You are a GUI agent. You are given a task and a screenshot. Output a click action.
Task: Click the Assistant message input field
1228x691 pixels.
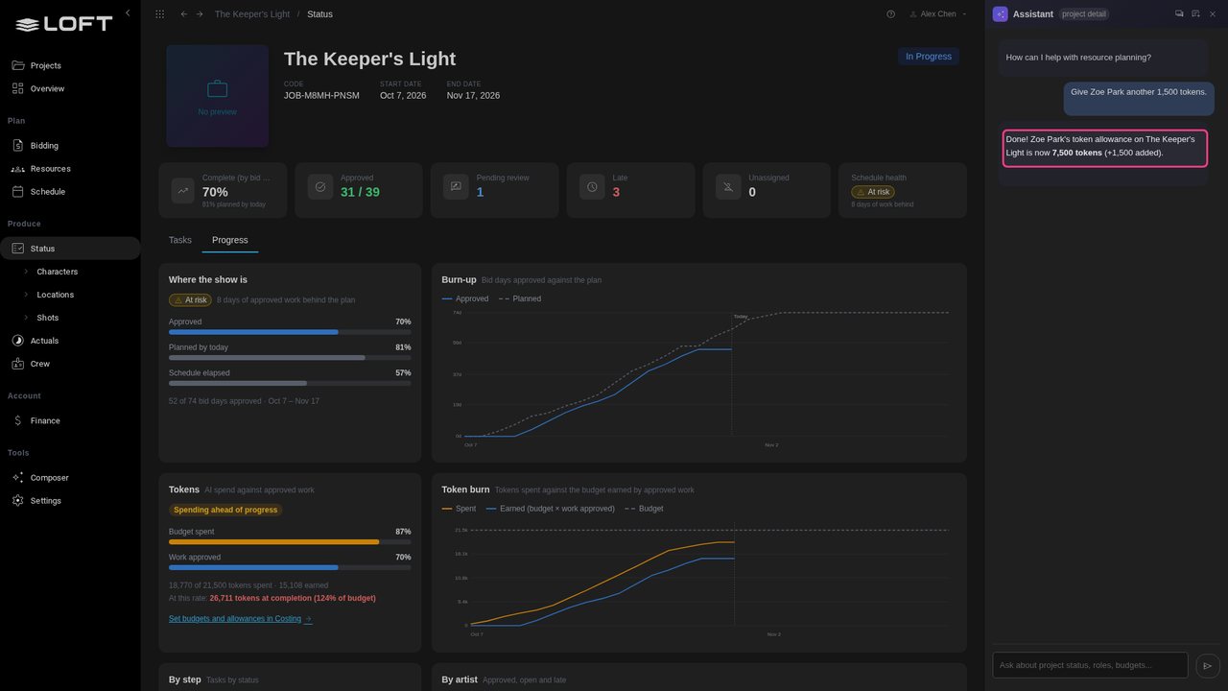pyautogui.click(x=1090, y=665)
